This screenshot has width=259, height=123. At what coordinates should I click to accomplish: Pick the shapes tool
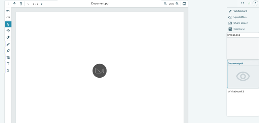[x=8, y=57]
